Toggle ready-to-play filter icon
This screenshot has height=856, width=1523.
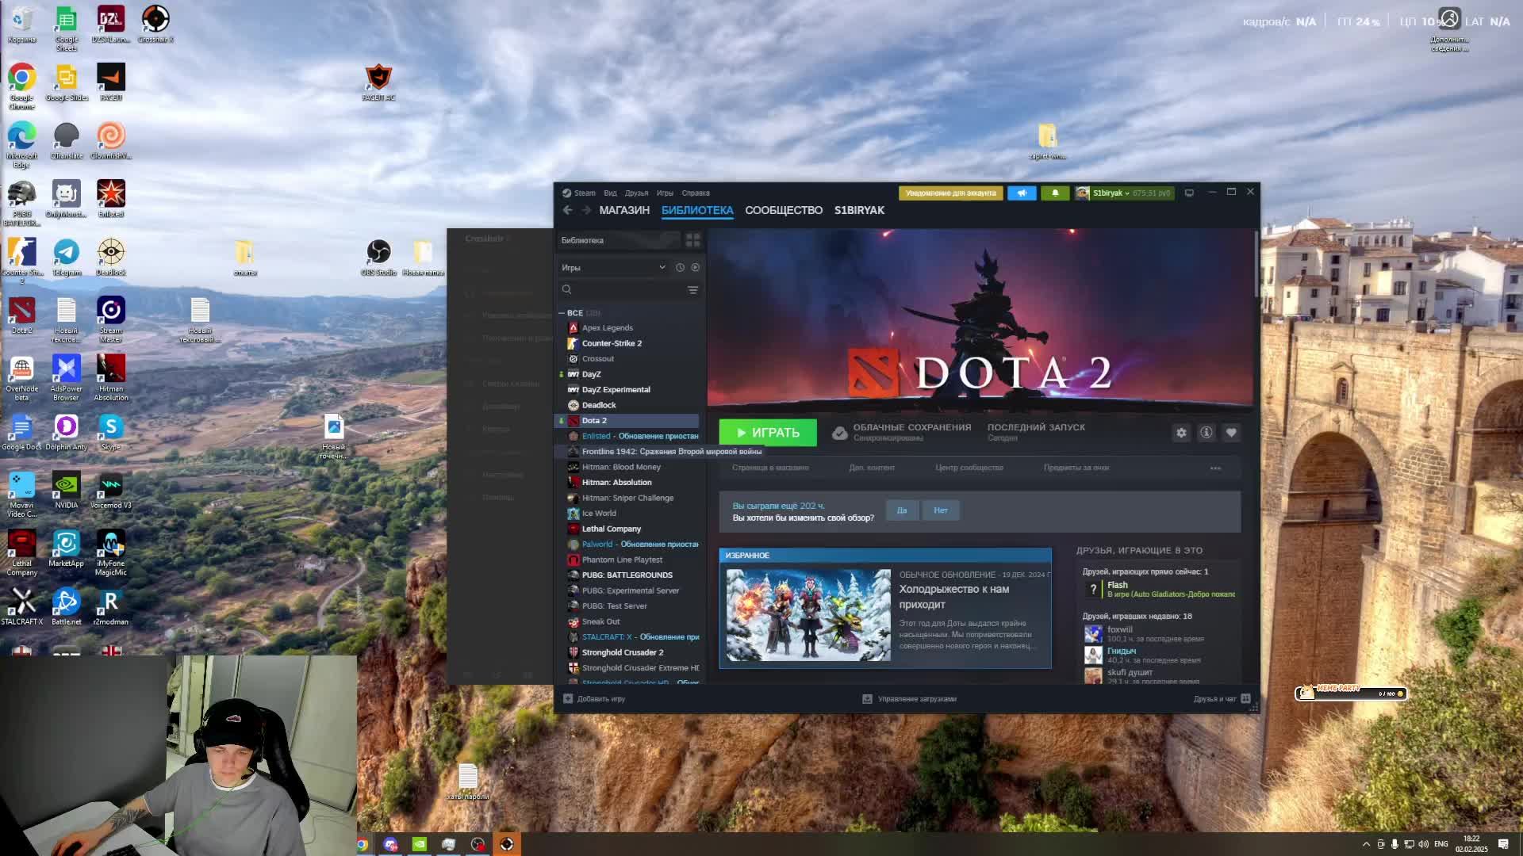point(696,268)
